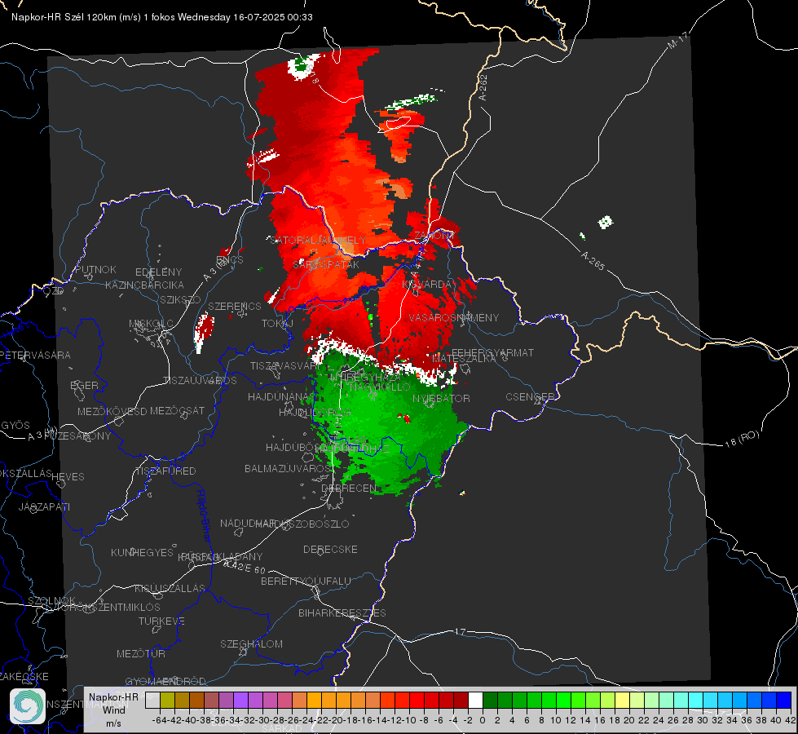798x734 pixels.
Task: Click the HEVES city label
Action: point(68,477)
